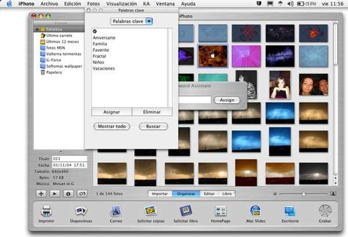Open the Papelera trash icon
The width and height of the screenshot is (348, 237).
pos(43,72)
